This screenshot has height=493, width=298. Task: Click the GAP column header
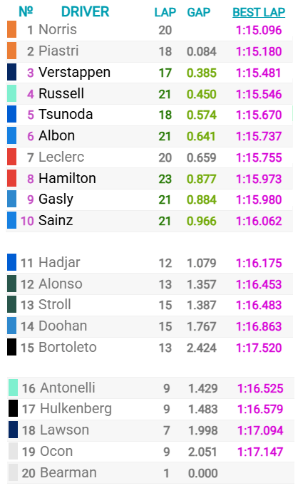(199, 12)
